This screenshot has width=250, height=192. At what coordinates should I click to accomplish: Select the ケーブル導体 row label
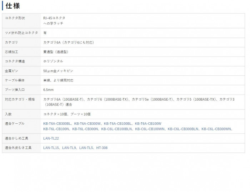(15, 80)
